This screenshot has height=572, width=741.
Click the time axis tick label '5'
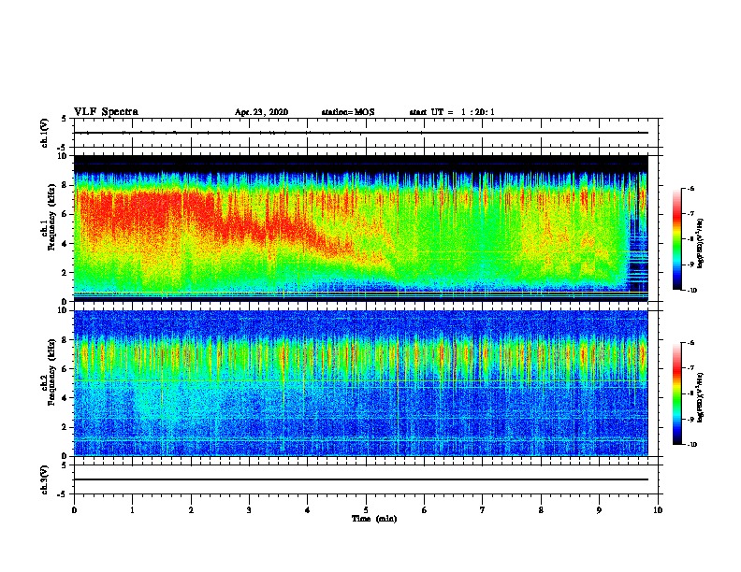pos(366,510)
